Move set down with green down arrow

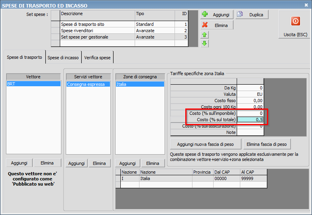pos(204,43)
